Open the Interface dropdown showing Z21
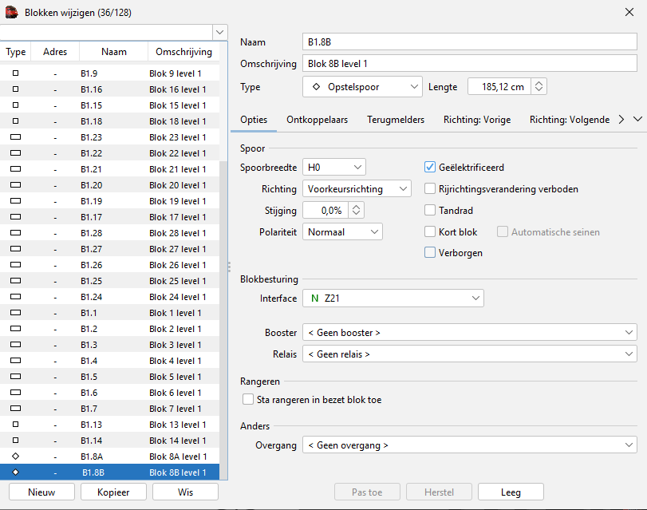The width and height of the screenshot is (647, 510). (393, 298)
